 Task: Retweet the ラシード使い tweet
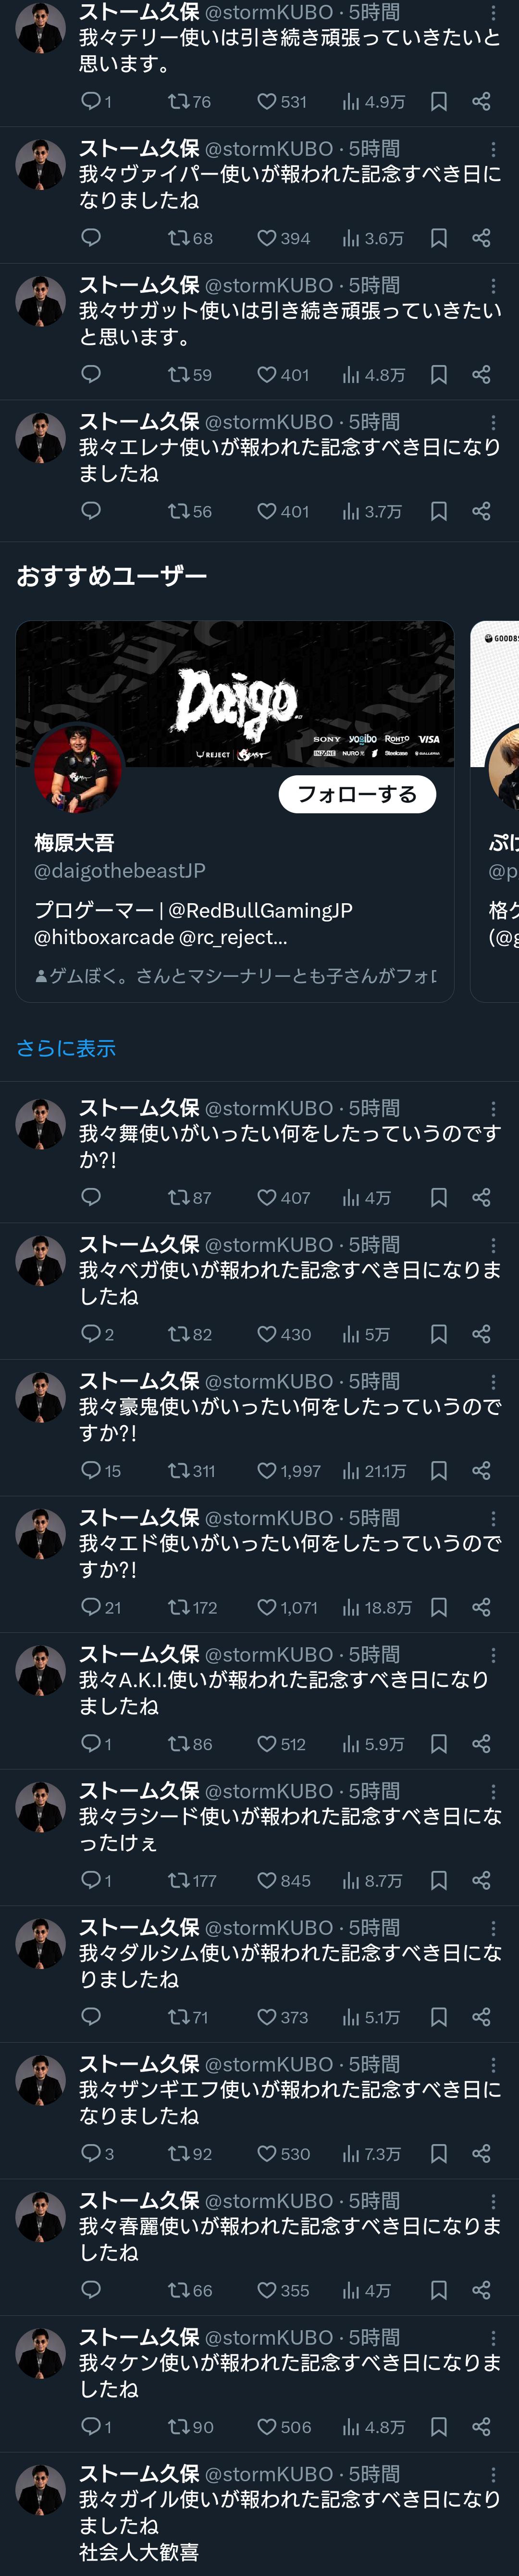point(180,1880)
